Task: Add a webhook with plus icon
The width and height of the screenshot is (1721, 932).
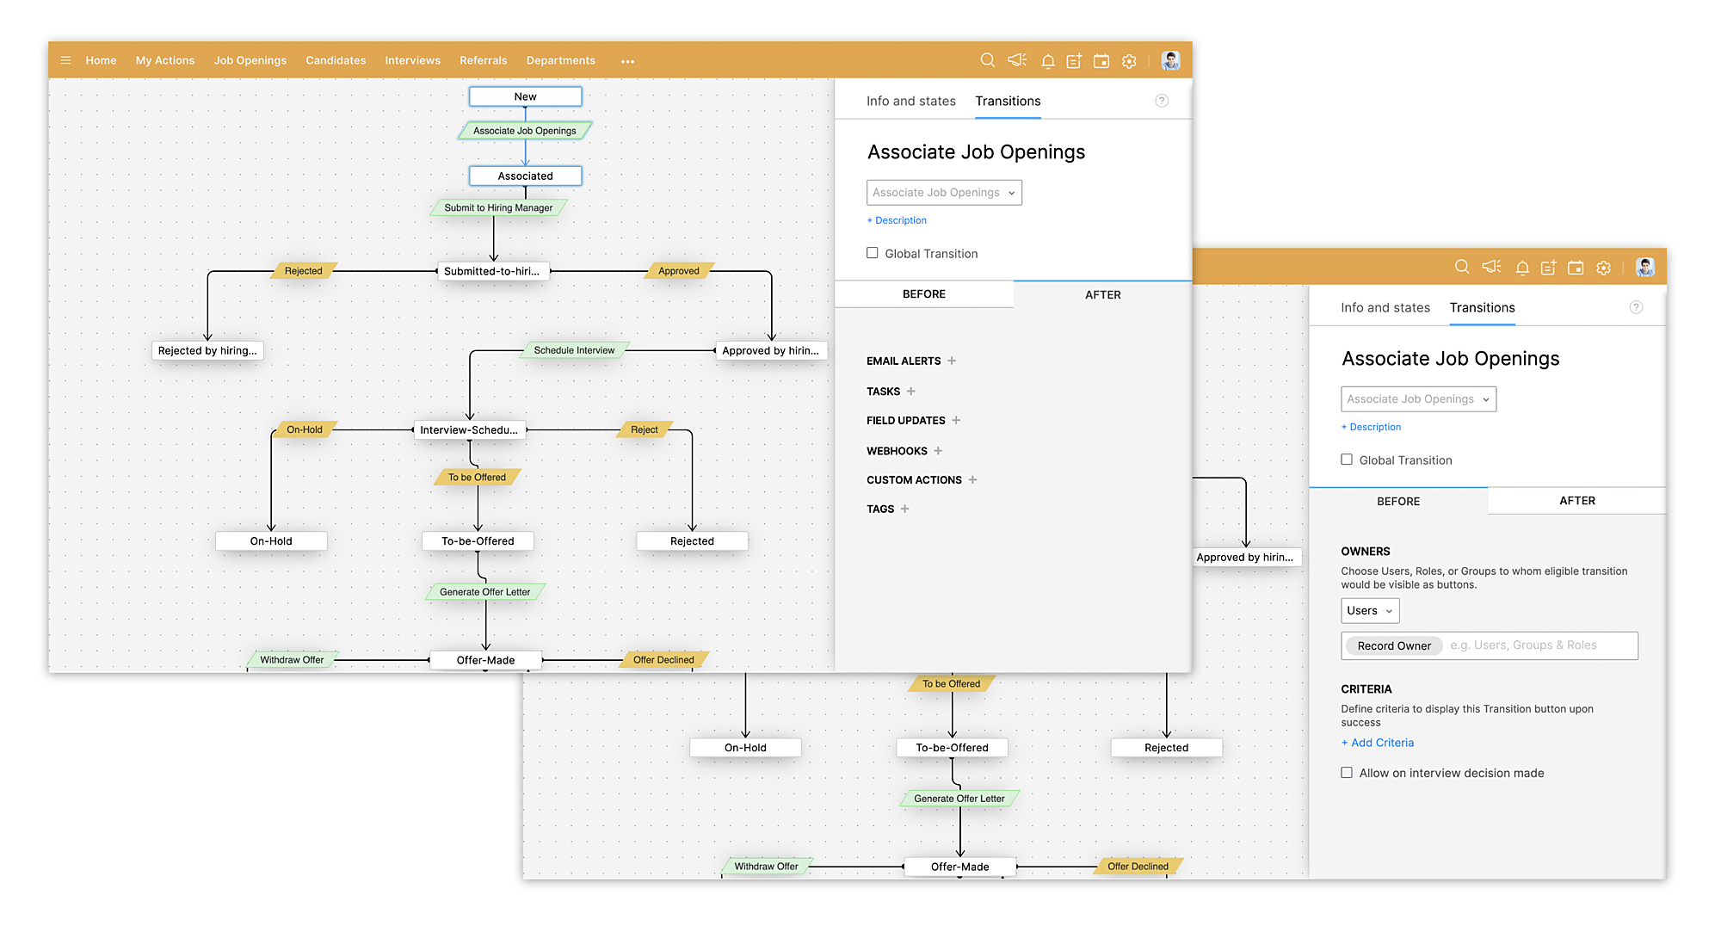Action: [938, 450]
